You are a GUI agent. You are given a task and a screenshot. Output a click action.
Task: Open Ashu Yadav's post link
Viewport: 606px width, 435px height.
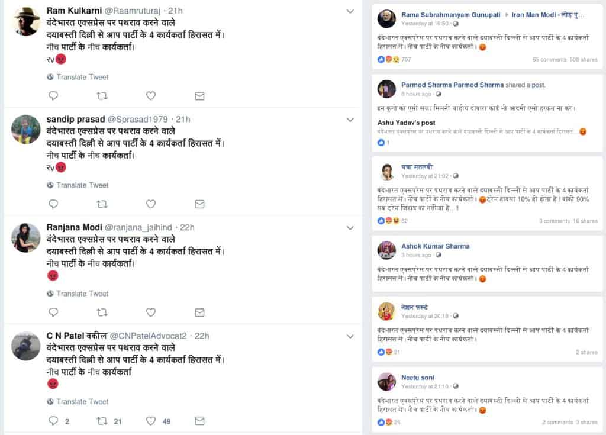(398, 122)
